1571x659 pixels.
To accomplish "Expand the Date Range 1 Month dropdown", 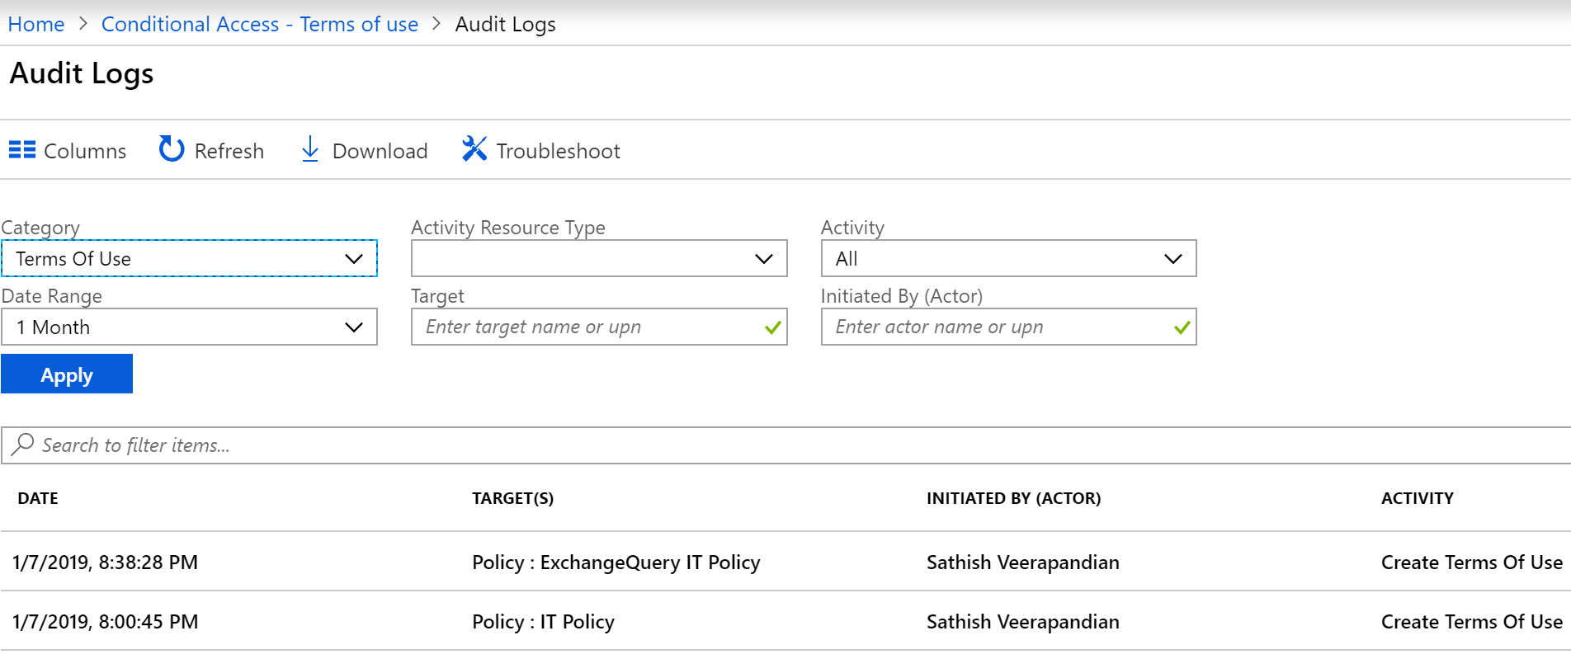I will 189,327.
